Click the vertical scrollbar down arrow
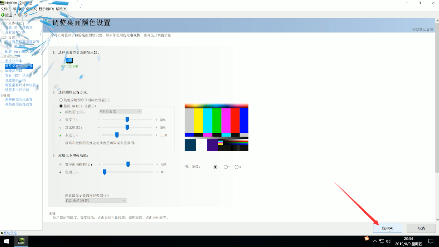 [x=437, y=220]
